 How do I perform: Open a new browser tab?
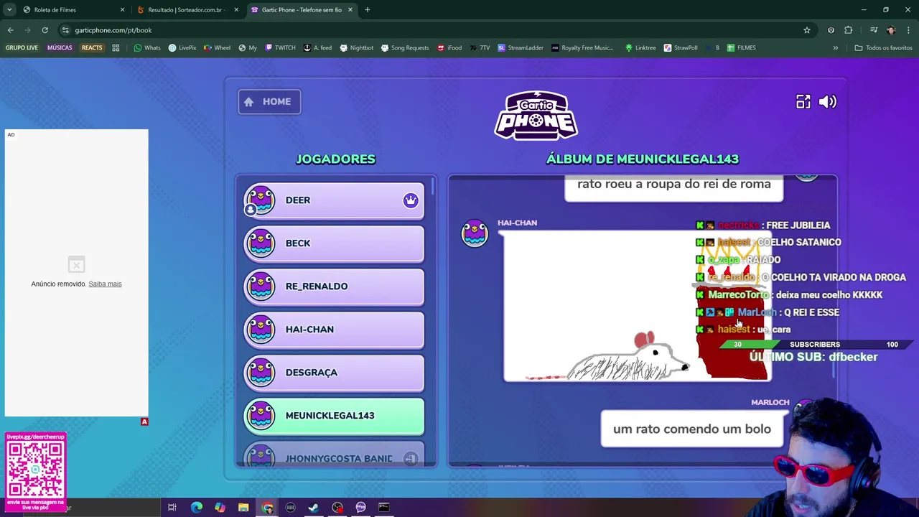pyautogui.click(x=367, y=10)
